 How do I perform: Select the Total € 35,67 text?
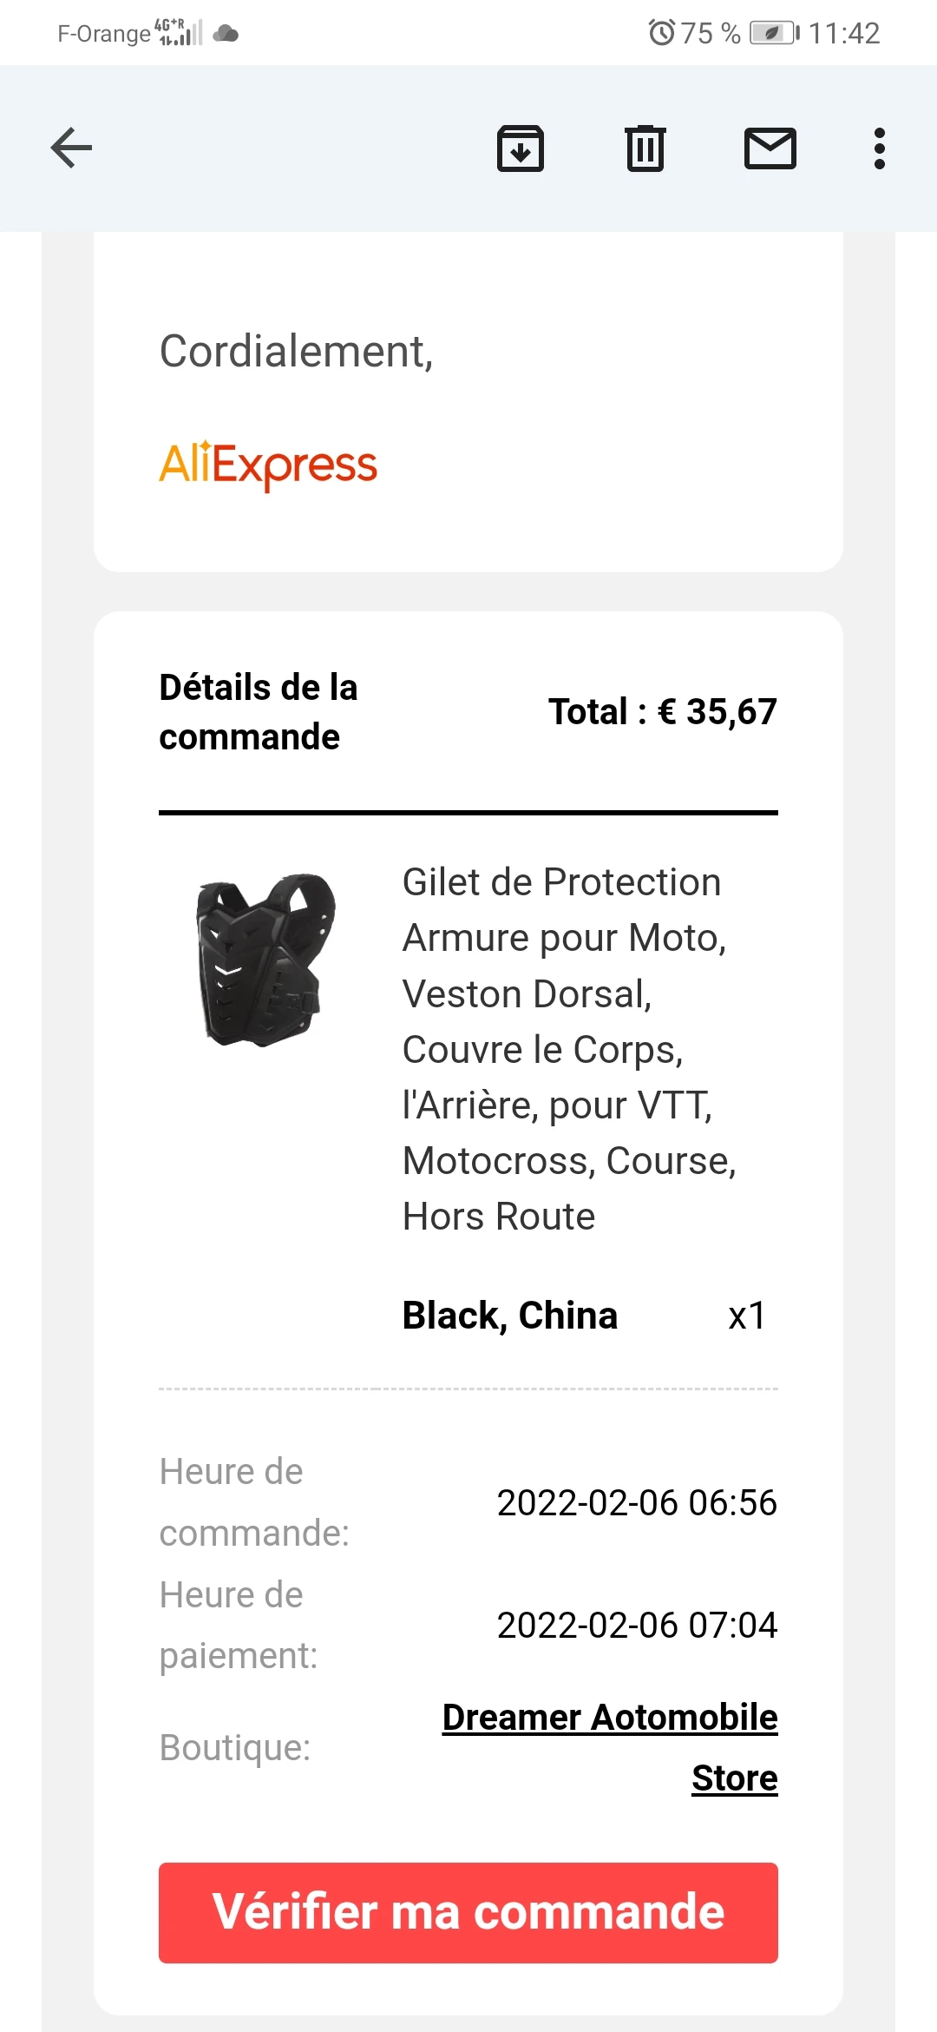click(x=663, y=712)
